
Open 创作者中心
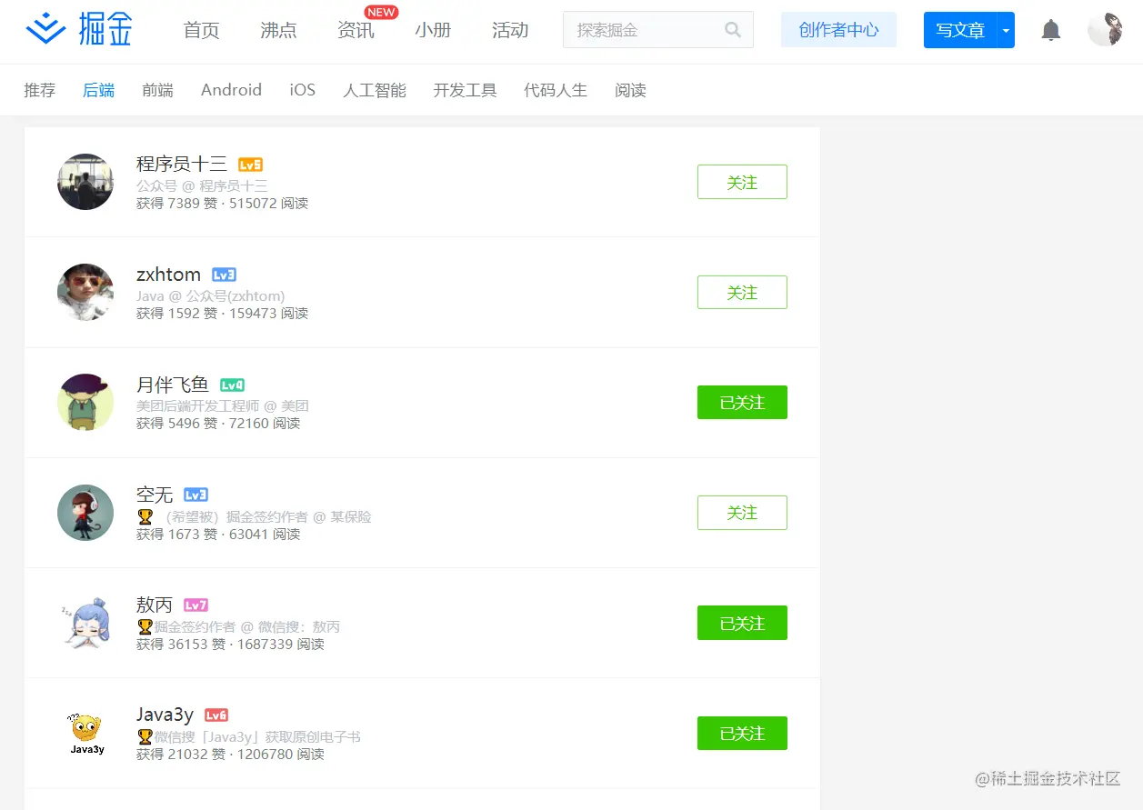(838, 30)
